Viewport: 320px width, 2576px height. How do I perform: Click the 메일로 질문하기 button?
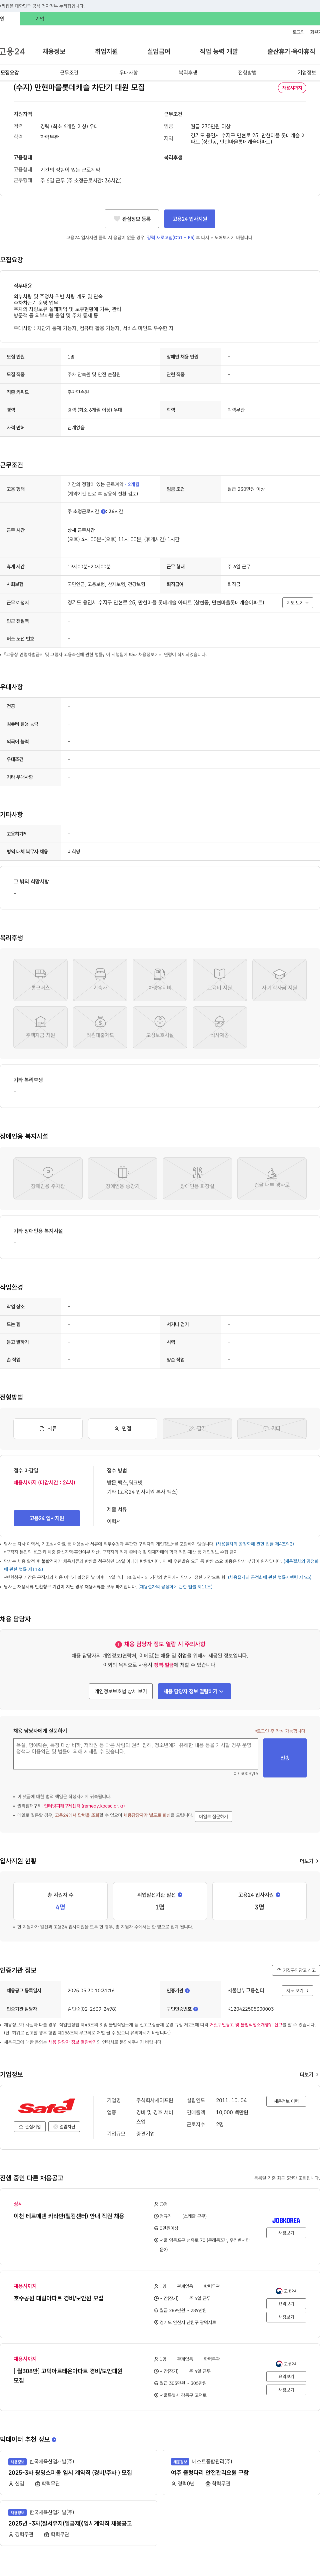point(213,1816)
